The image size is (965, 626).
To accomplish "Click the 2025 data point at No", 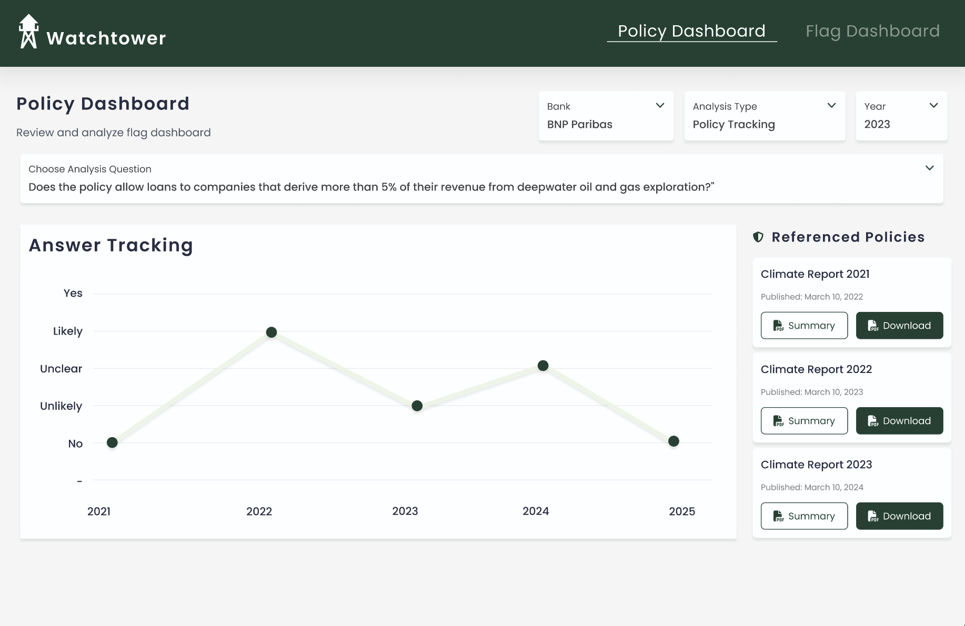I will tap(674, 441).
